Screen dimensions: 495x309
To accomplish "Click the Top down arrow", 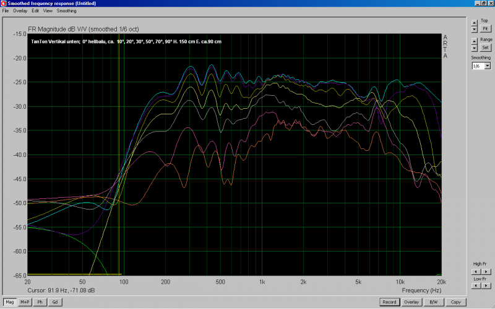I will 475,29.
